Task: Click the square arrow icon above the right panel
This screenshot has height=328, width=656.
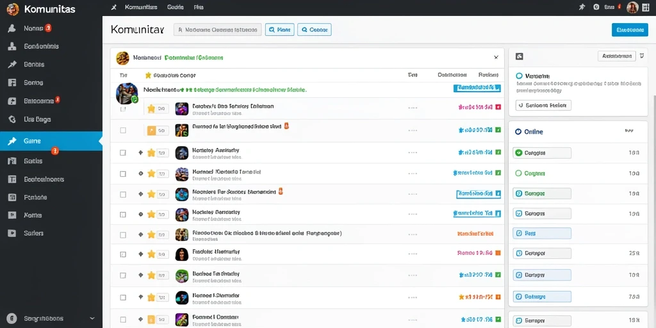Action: pyautogui.click(x=520, y=56)
